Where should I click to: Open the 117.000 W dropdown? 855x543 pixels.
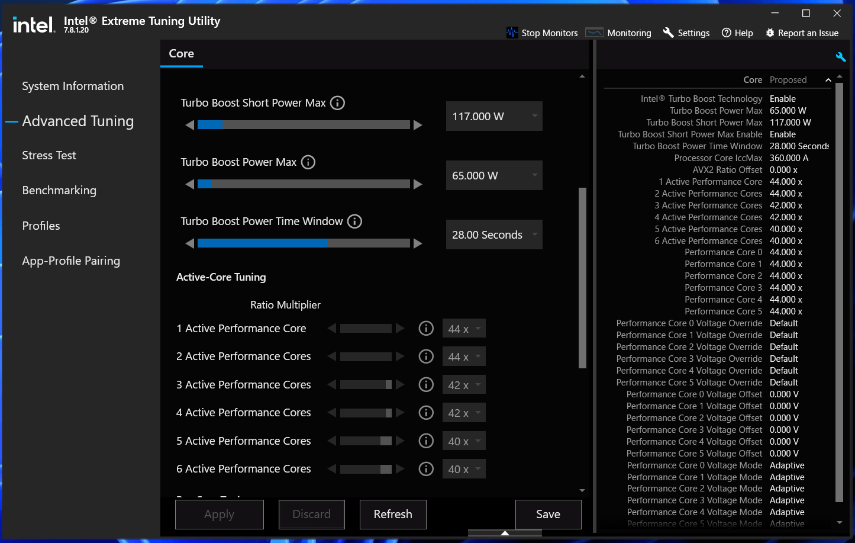pyautogui.click(x=494, y=116)
